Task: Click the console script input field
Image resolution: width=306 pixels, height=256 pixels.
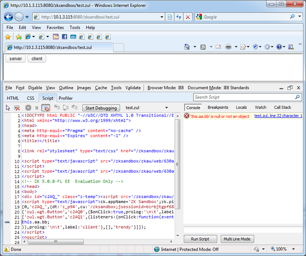Action: tap(243, 230)
